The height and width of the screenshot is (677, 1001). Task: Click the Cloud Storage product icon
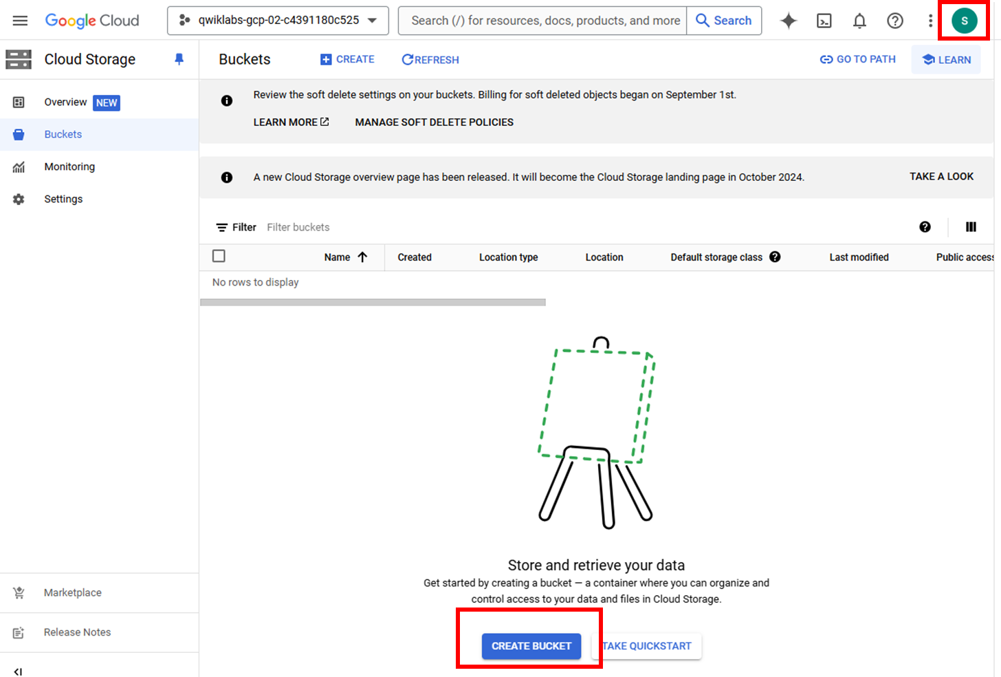19,59
